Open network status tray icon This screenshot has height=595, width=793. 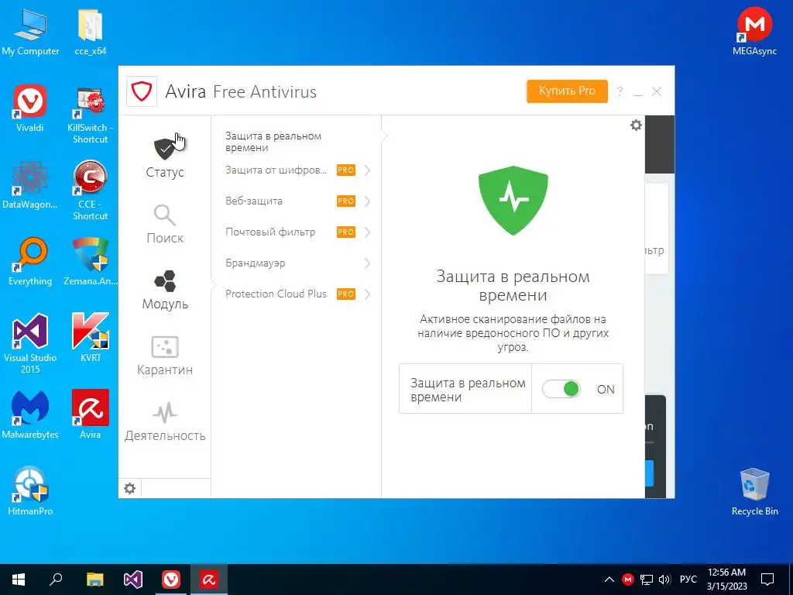point(647,580)
